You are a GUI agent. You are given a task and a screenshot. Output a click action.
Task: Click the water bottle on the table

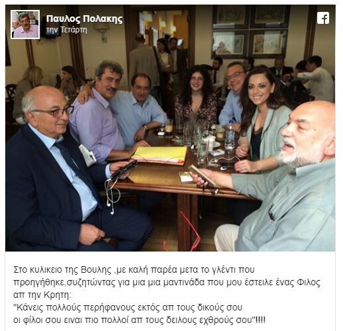pos(230,135)
